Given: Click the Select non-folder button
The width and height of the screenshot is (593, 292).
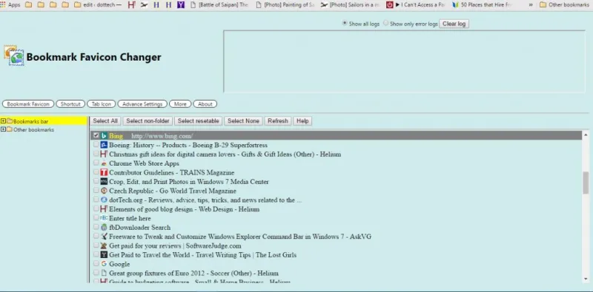Looking at the screenshot, I should [148, 121].
